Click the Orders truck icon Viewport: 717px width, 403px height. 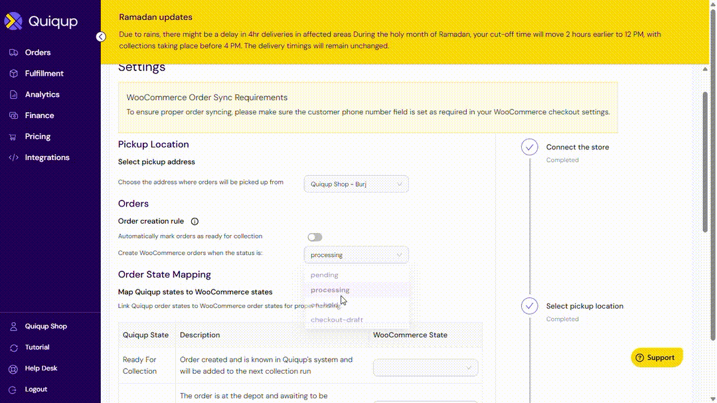13,52
